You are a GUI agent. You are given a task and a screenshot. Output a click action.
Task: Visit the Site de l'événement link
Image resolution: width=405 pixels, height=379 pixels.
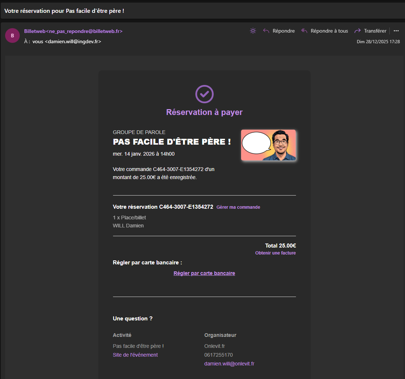tap(135, 355)
